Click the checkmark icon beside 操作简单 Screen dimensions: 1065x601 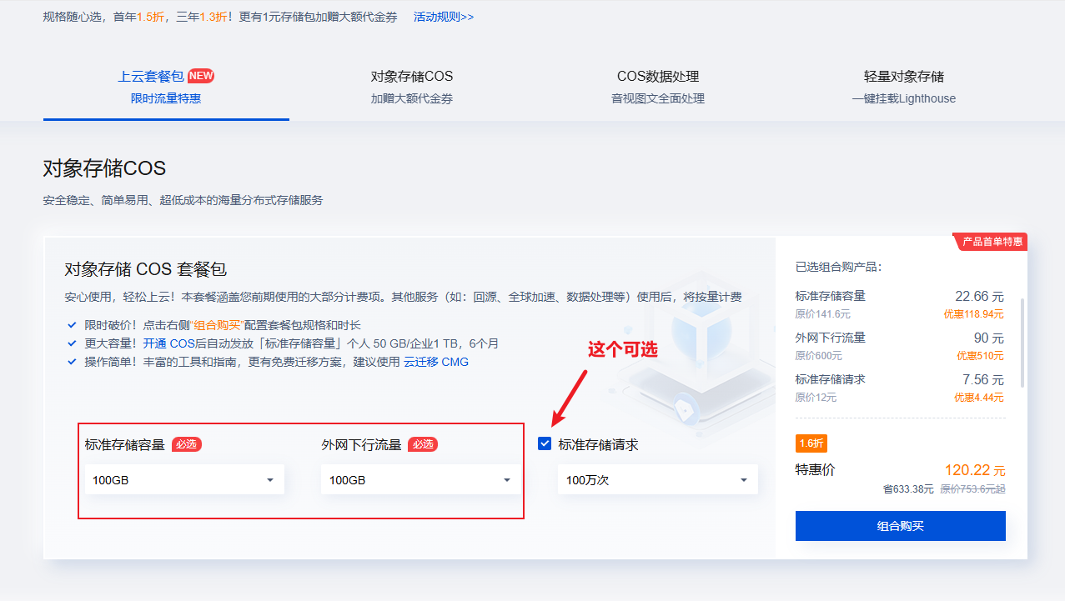click(x=72, y=362)
